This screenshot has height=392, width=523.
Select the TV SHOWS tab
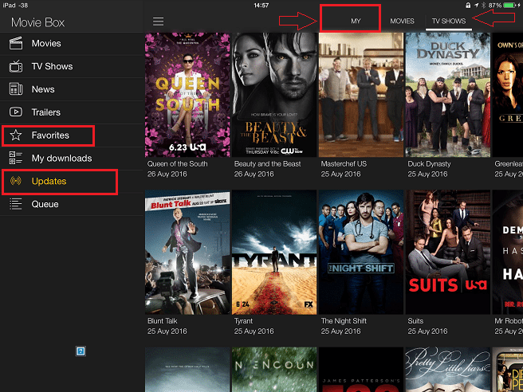tap(449, 21)
